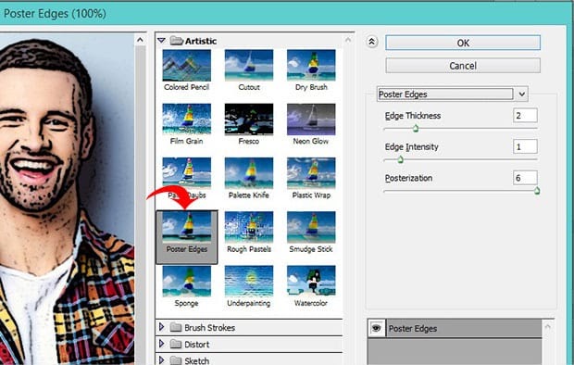
Task: Click the Distort folder icon
Action: [x=176, y=344]
